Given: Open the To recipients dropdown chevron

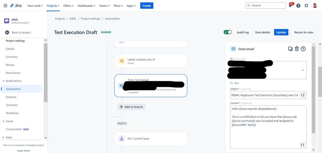Looking at the screenshot, I should (x=303, y=70).
